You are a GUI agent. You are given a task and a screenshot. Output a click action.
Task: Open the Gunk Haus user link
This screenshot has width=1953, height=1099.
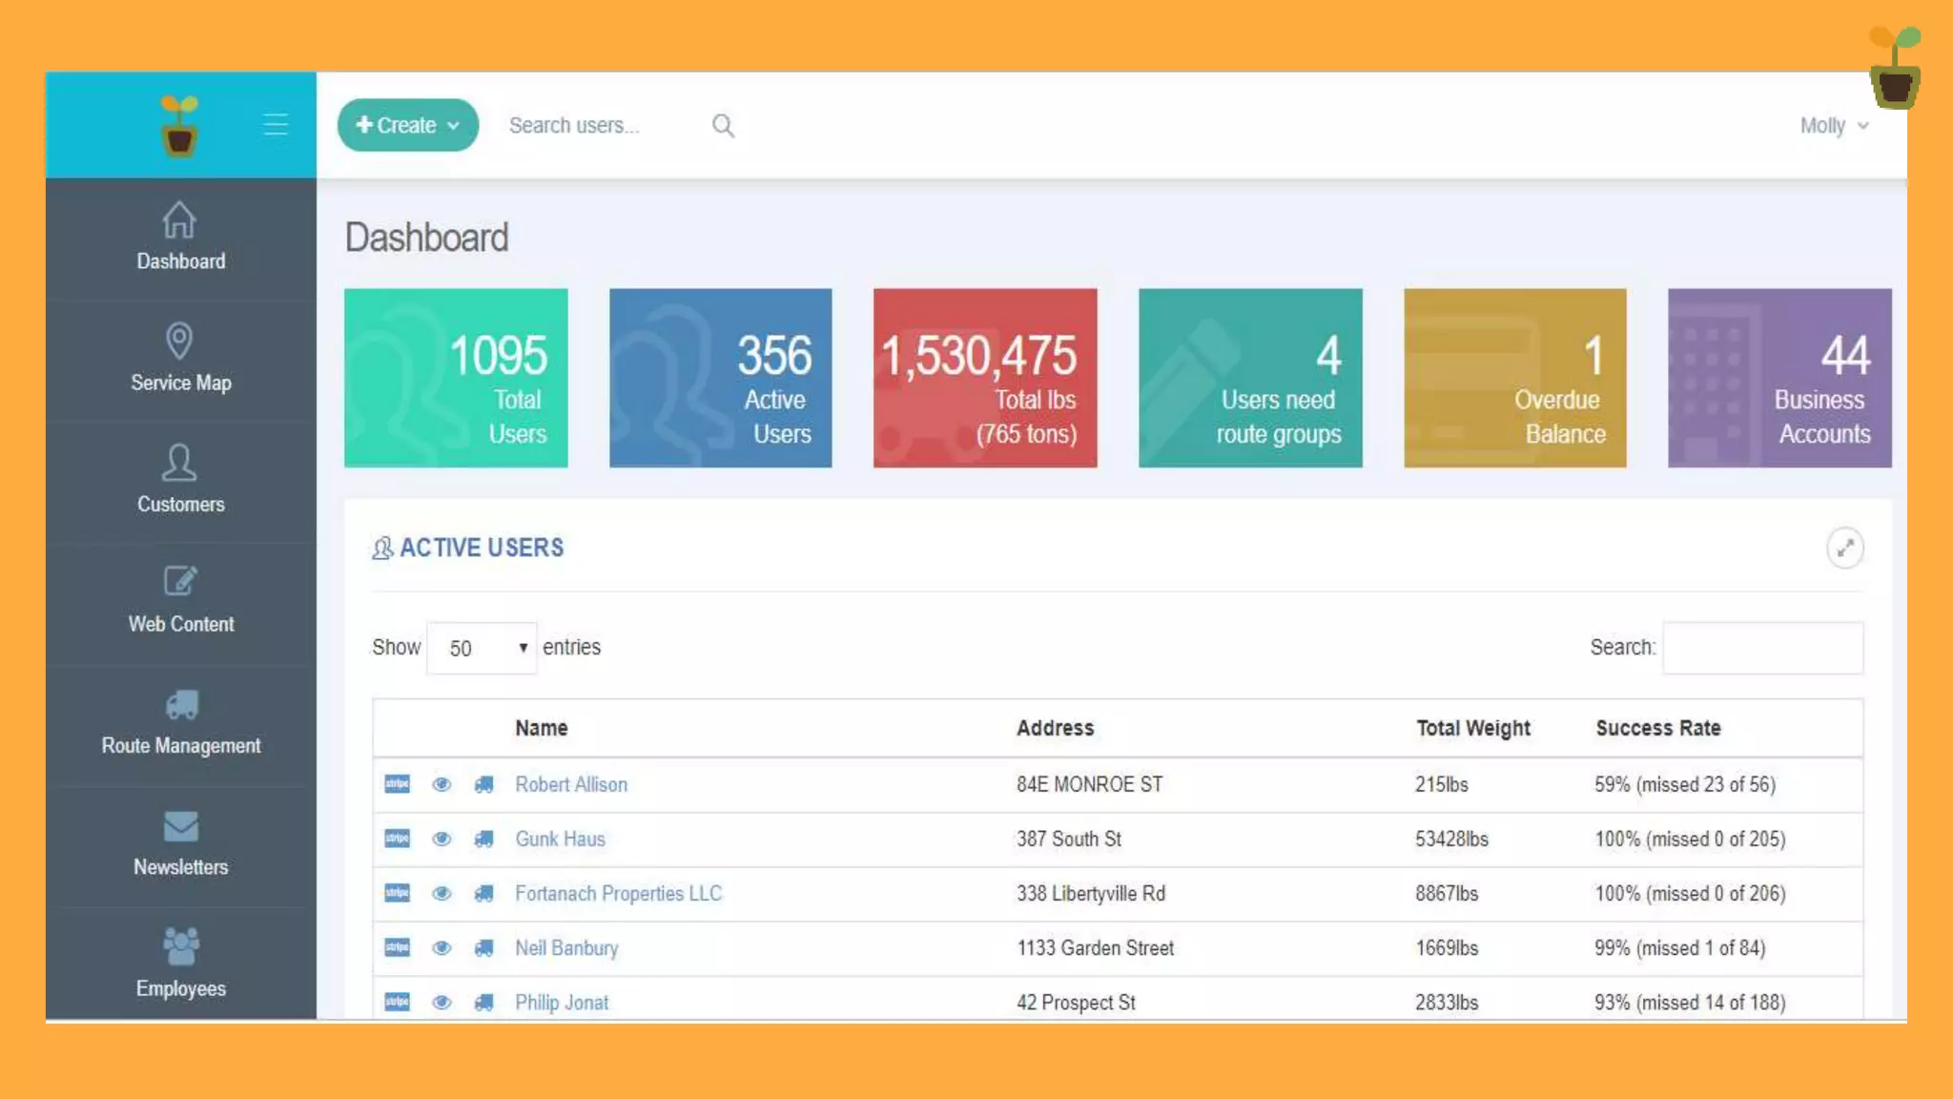click(x=560, y=840)
